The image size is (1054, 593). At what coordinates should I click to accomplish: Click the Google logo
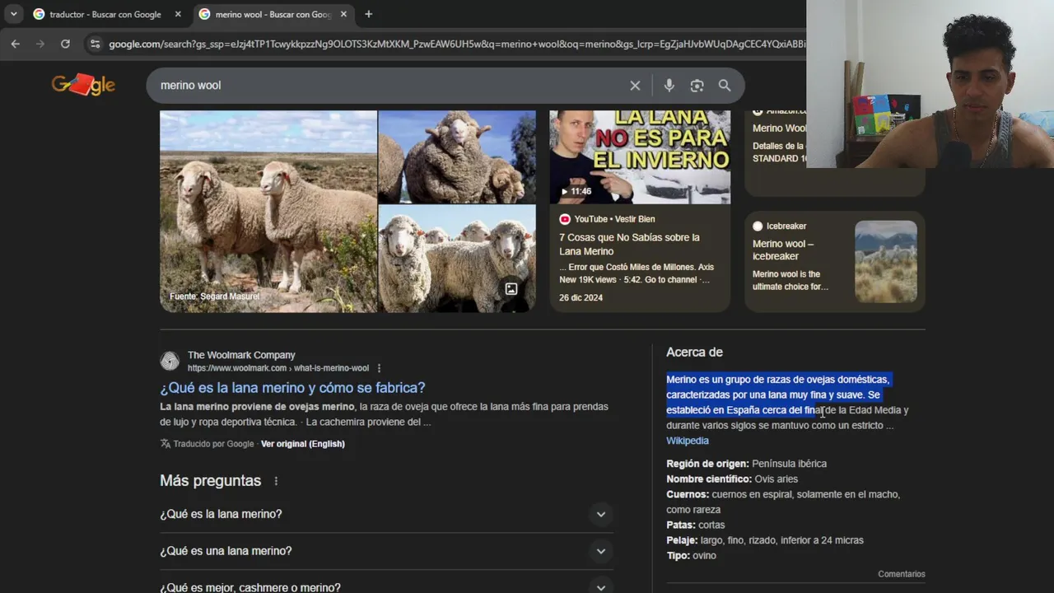(x=83, y=84)
